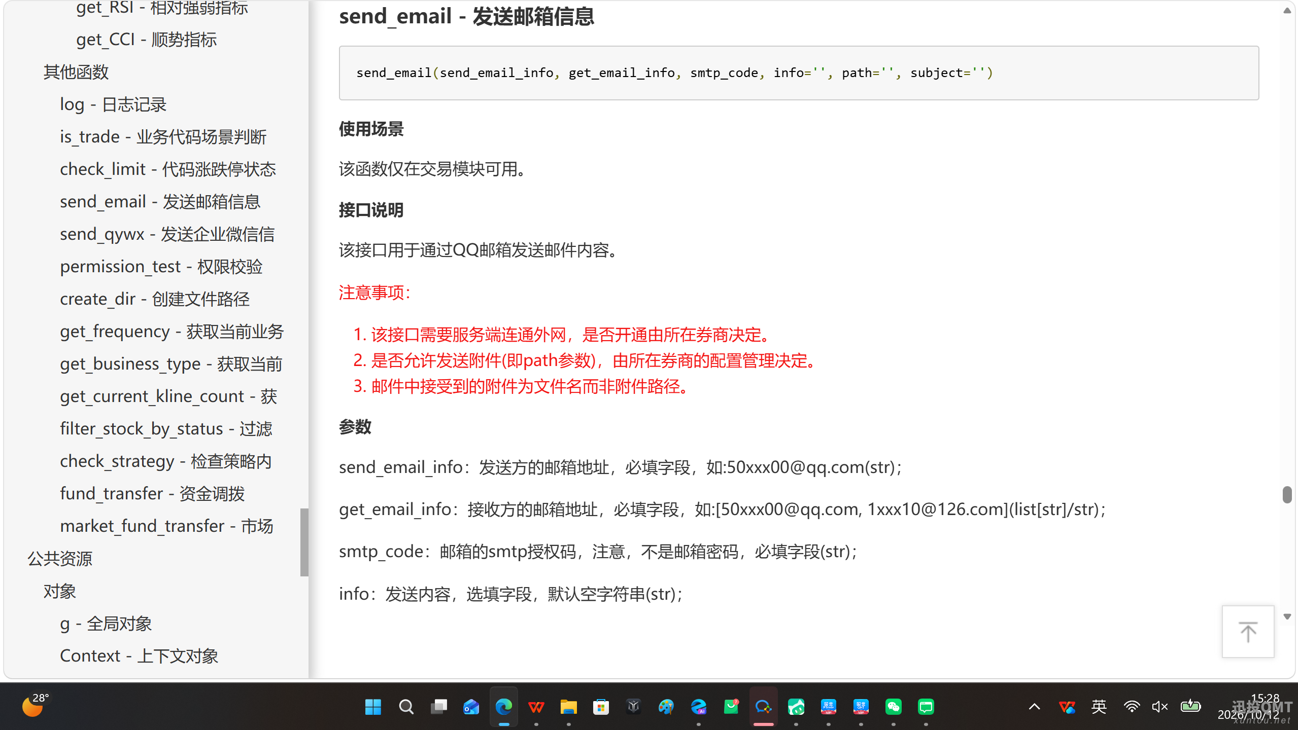Open get_business_type sidebar entry
The image size is (1298, 730).
[171, 364]
